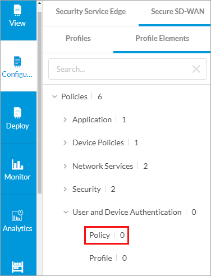Viewport: 211px width, 276px height.
Task: Click the sidebar scroll-up arrow
Action: click(x=39, y=3)
